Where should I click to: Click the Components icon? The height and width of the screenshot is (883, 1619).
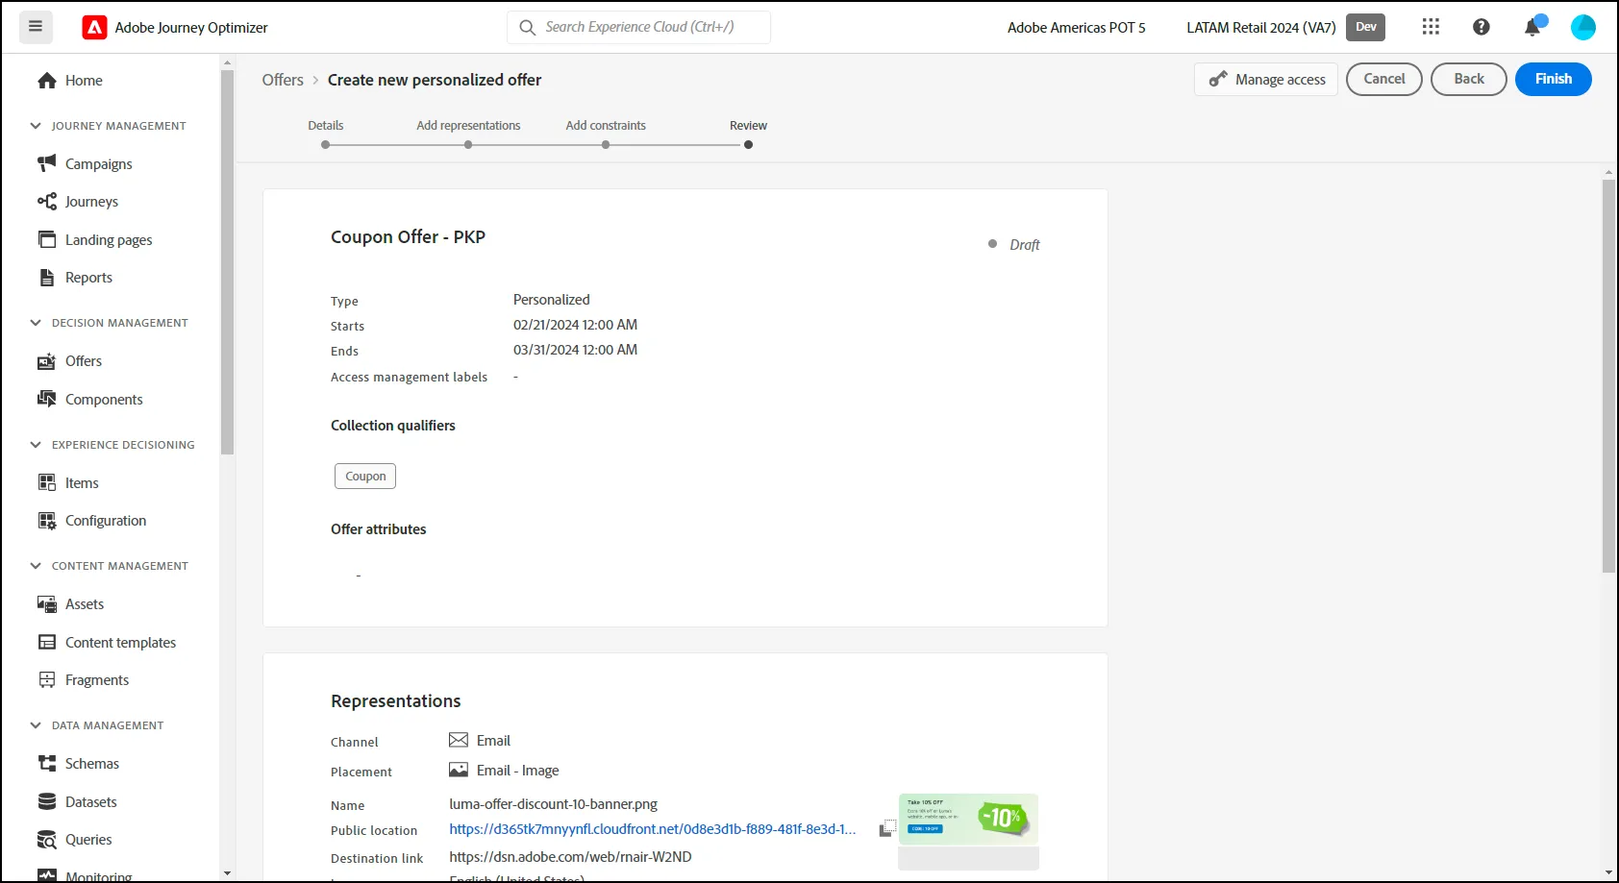click(x=47, y=399)
